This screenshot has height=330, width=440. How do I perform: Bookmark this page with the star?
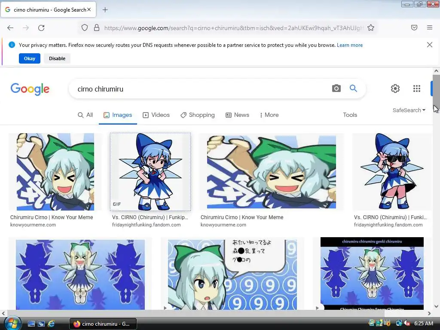[x=371, y=28]
